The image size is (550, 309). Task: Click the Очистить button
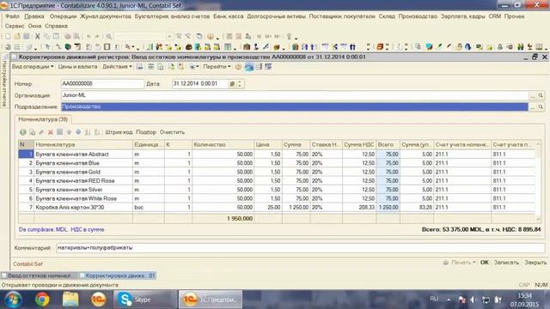[172, 132]
